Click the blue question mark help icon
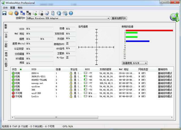This screenshot has width=181, height=130. [x=71, y=13]
